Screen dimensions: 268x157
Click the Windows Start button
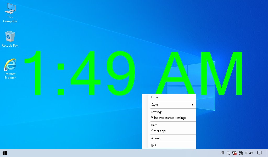pyautogui.click(x=5, y=153)
